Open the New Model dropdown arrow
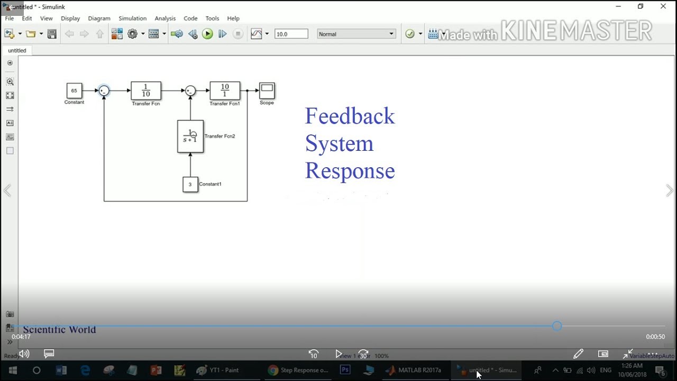Viewport: 677px width, 381px height. (20, 34)
